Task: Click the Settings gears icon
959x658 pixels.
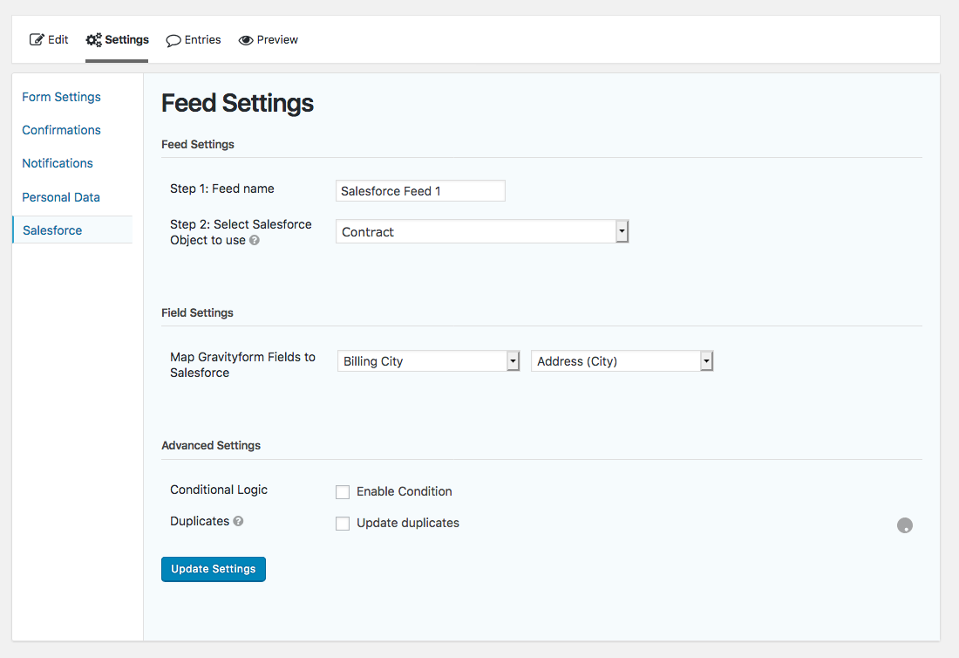Action: click(94, 40)
